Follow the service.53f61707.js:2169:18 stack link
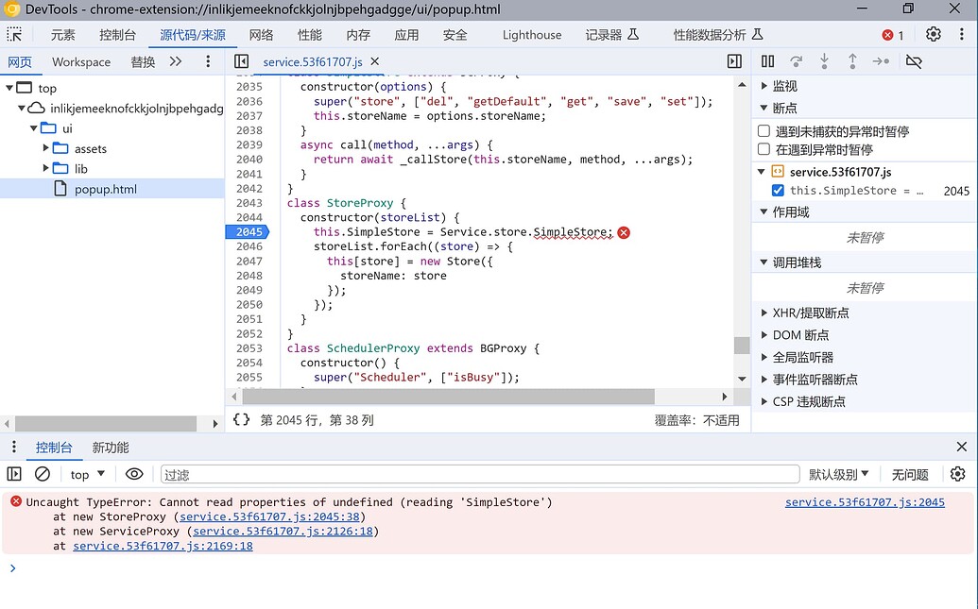 coord(163,546)
